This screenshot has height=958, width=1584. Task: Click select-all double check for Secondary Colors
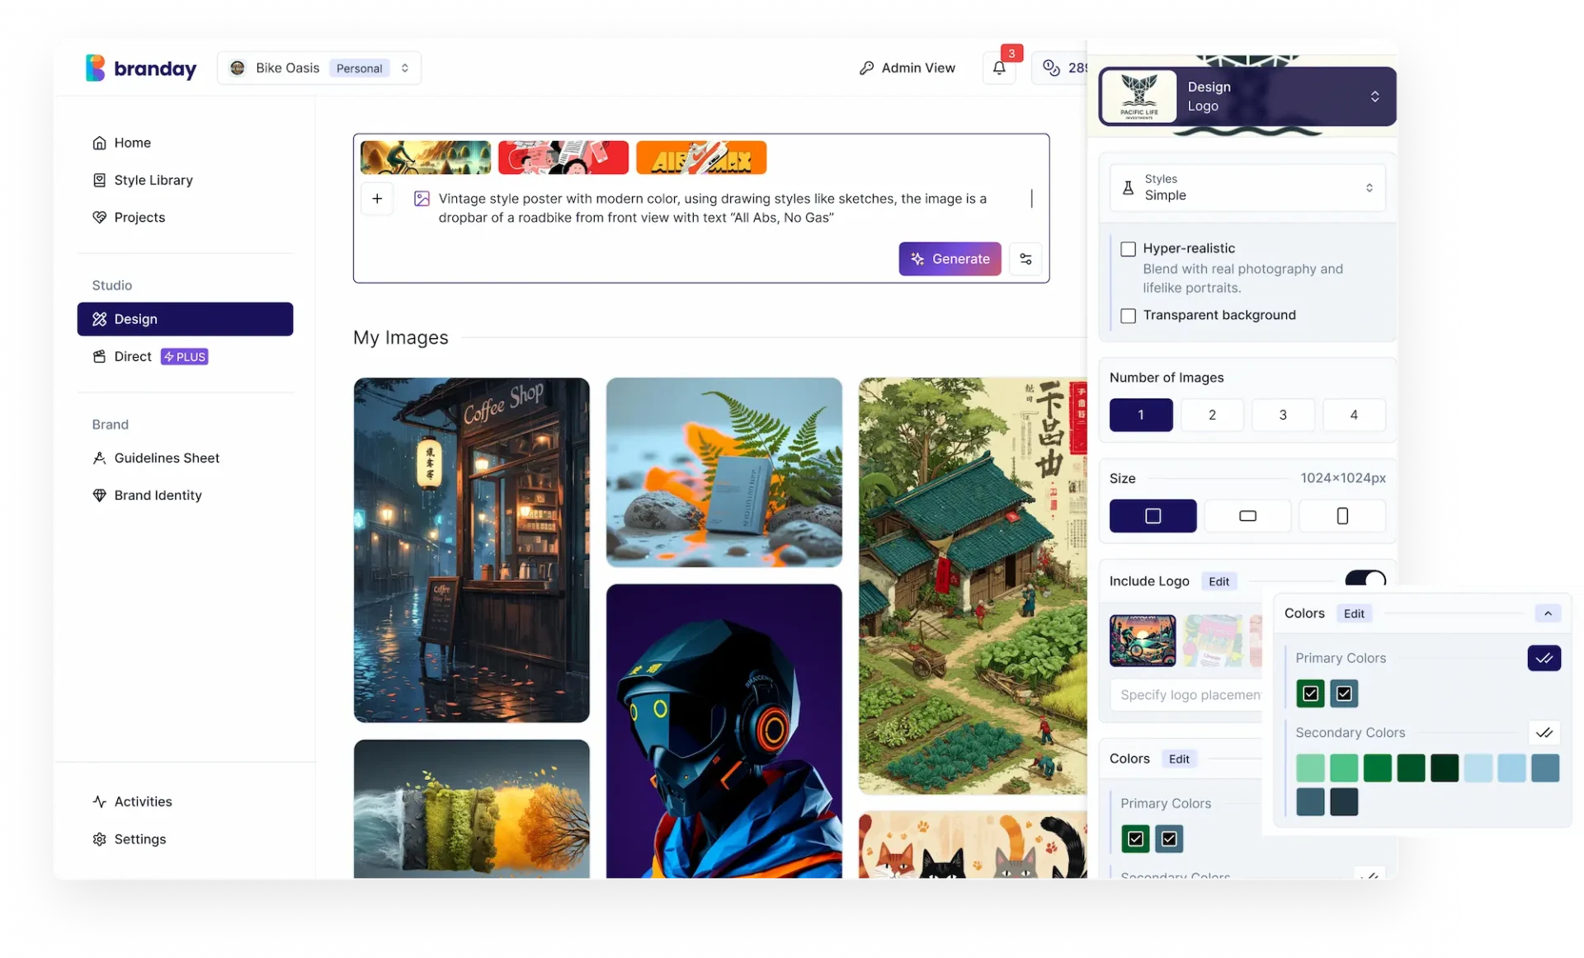(1544, 732)
